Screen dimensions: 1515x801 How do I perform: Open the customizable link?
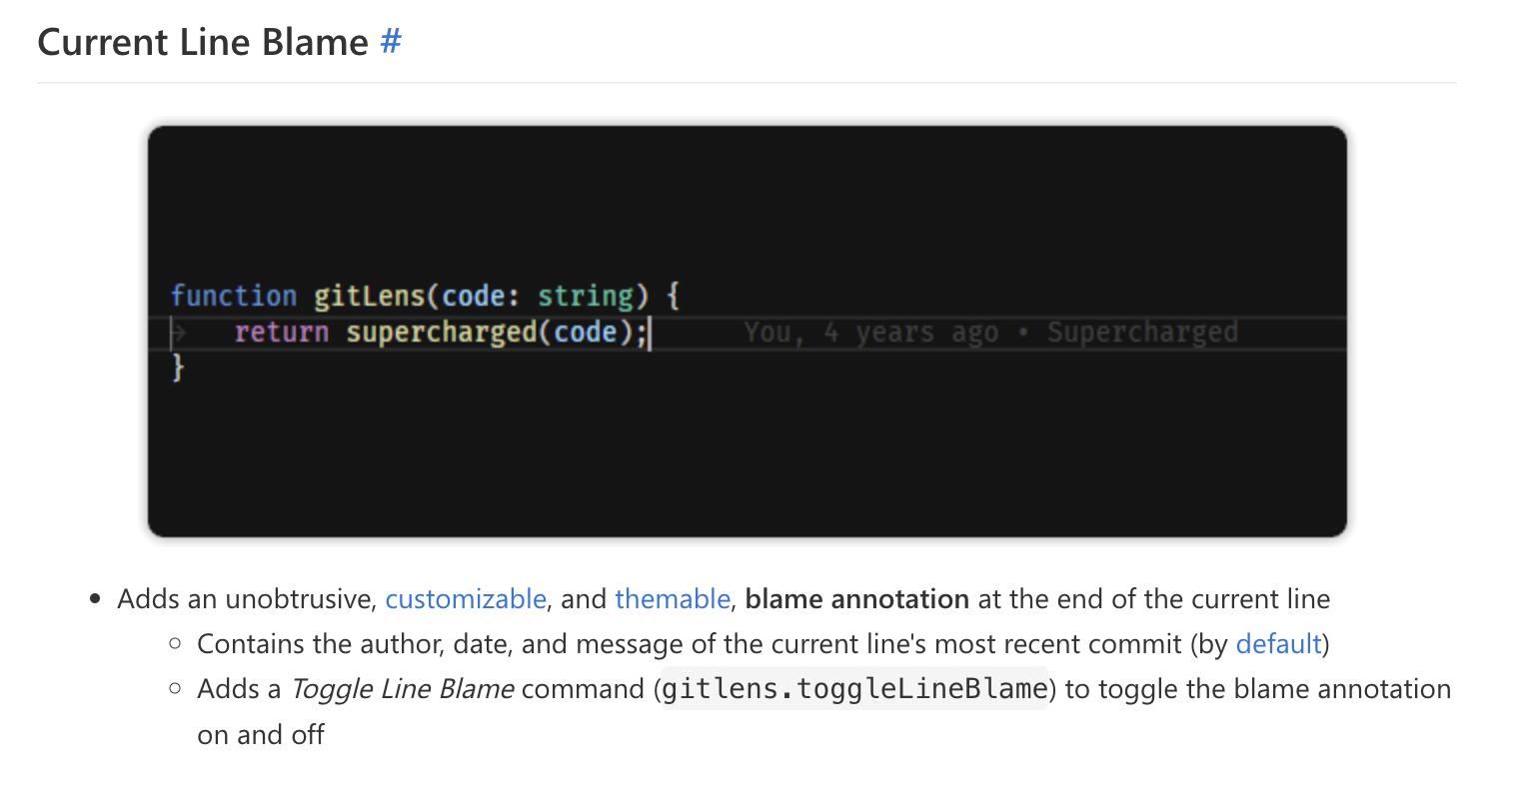coord(466,598)
